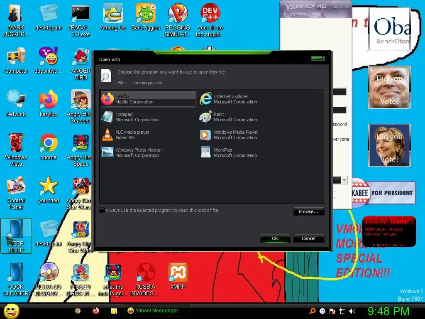
Task: Pick Paint to open the file
Action: click(229, 117)
